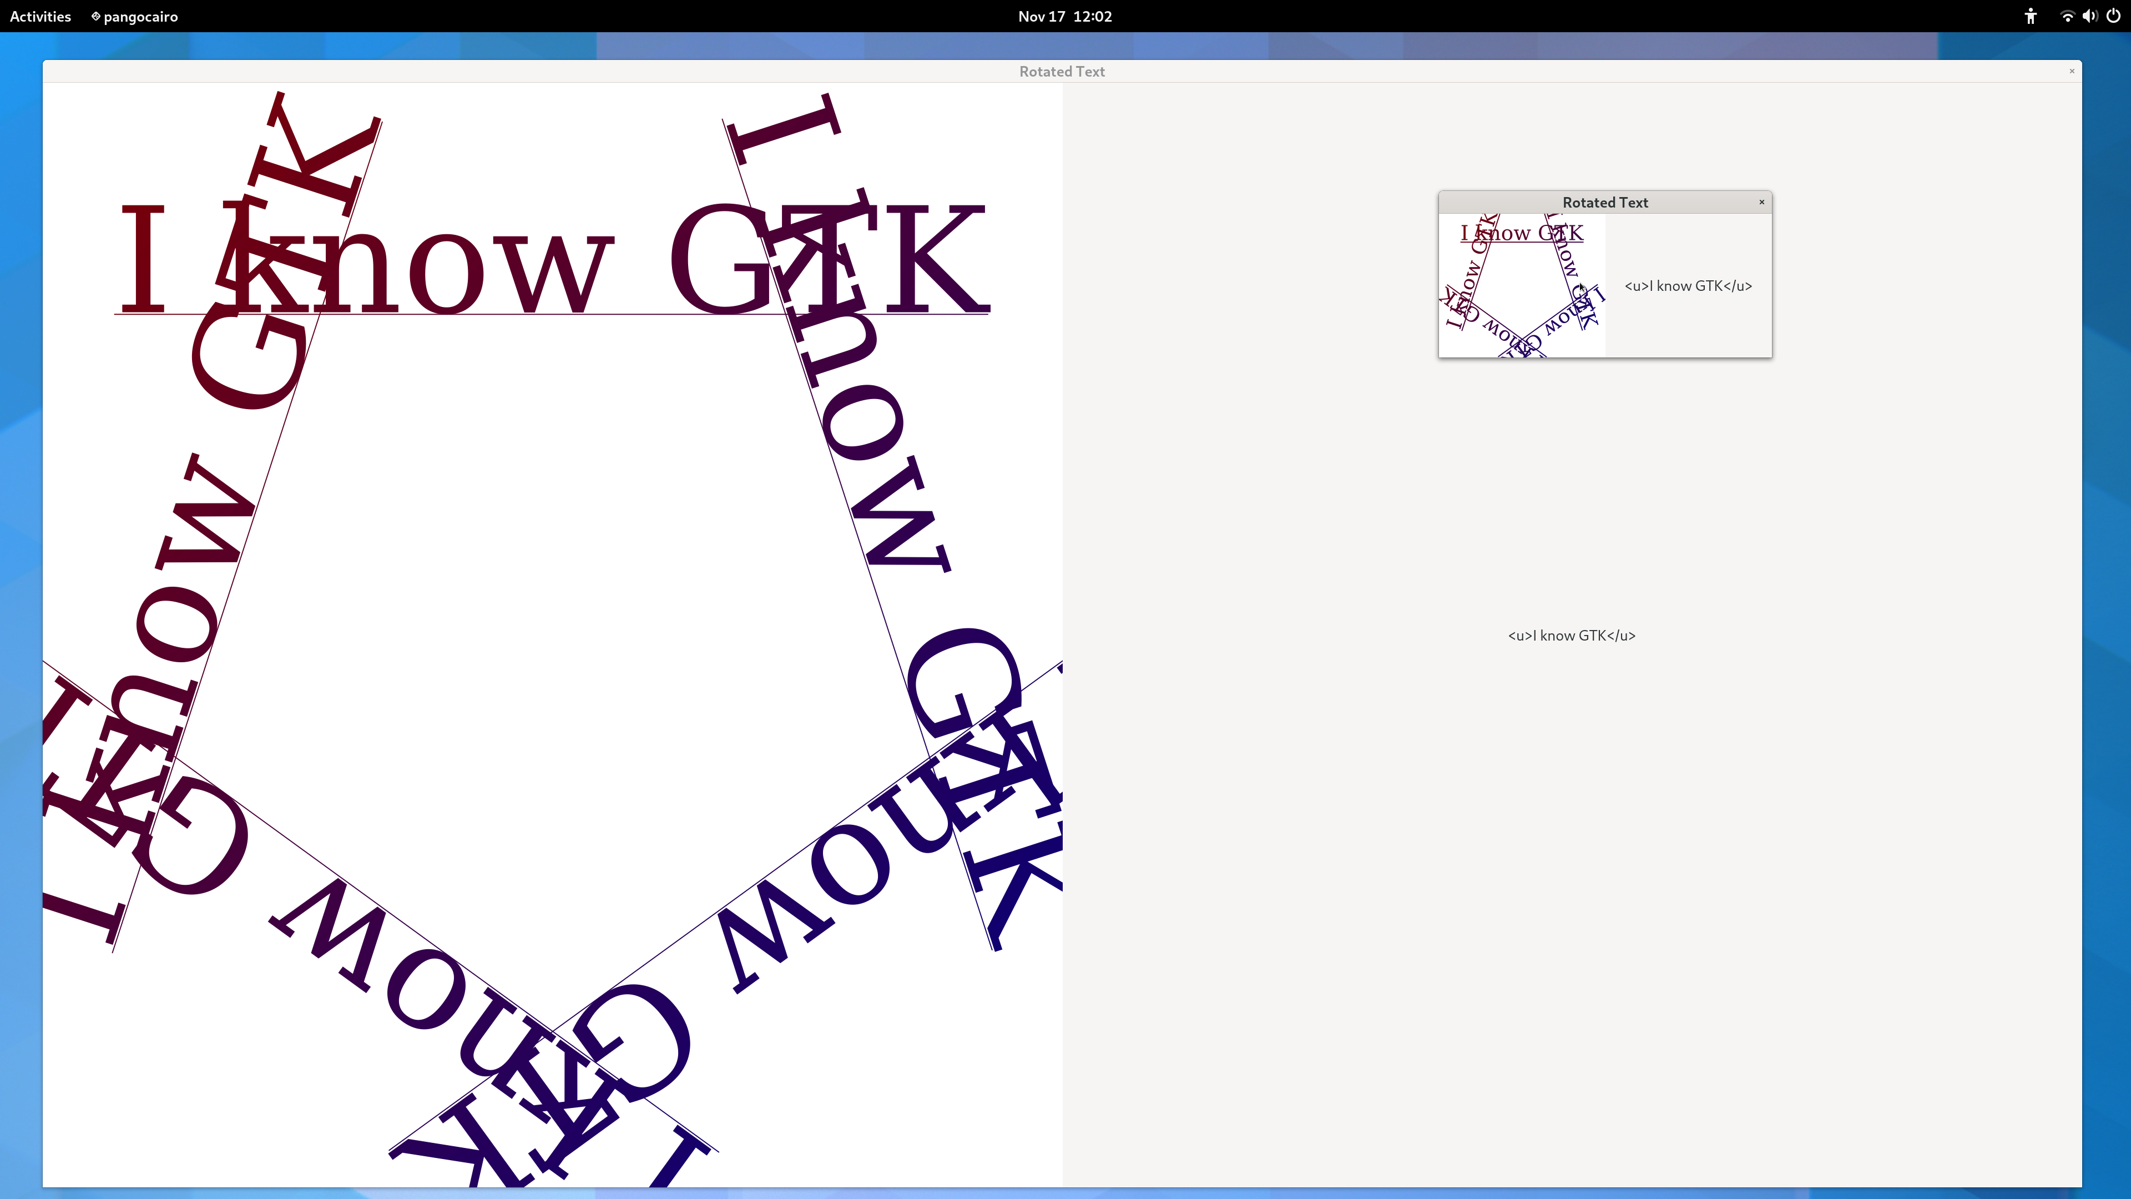Click the large window's Rotated Text title bar
This screenshot has width=2131, height=1199.
[1062, 72]
